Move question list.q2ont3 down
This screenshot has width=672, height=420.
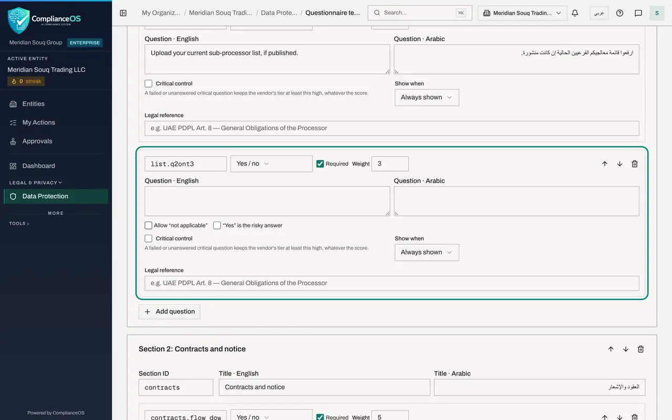click(x=619, y=164)
